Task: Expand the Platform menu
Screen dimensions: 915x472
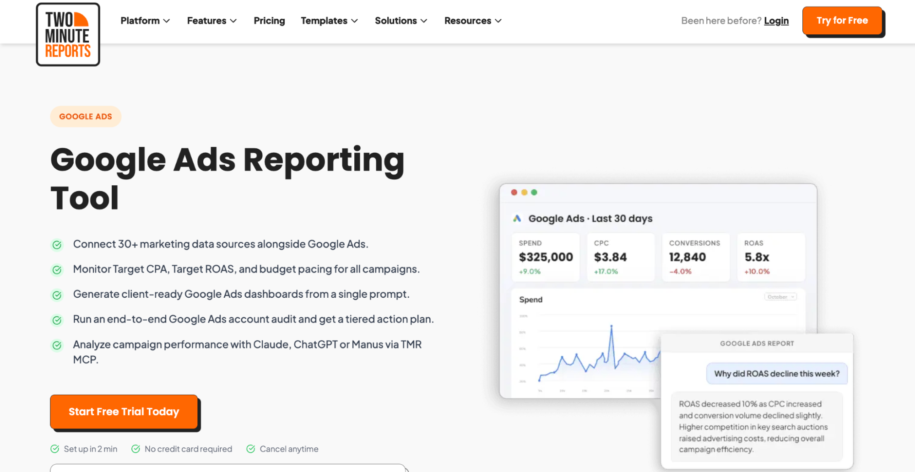Action: point(145,21)
